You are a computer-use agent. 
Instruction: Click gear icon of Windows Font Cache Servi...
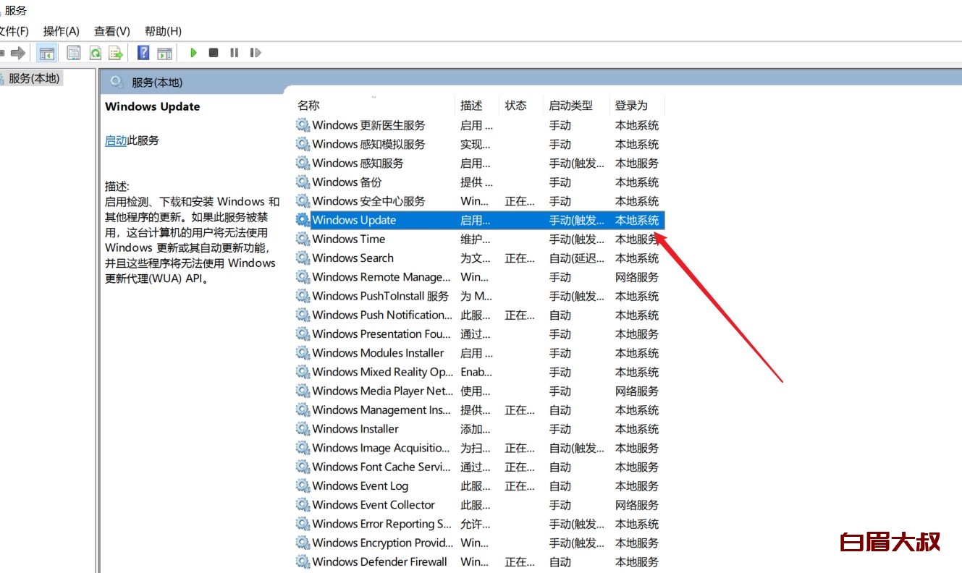(x=303, y=467)
